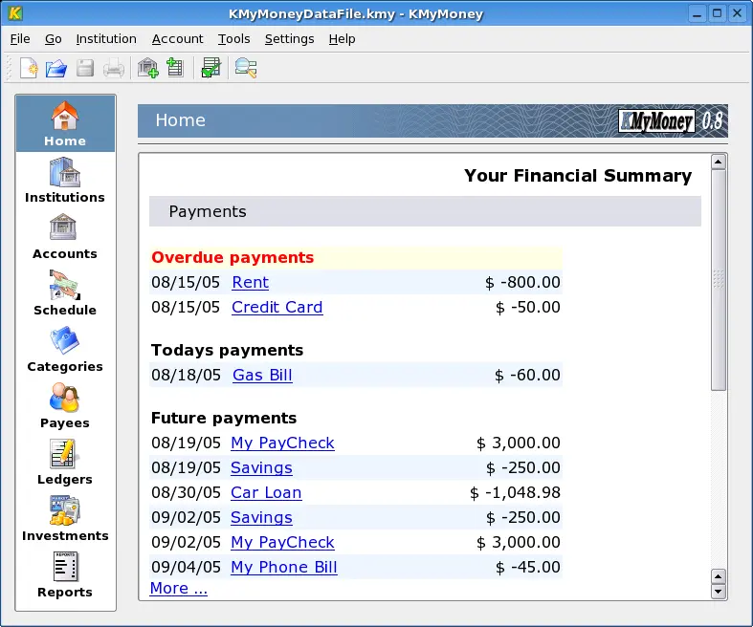Viewport: 753px width, 627px height.
Task: Click the Find transaction magnifier icon
Action: tap(245, 68)
